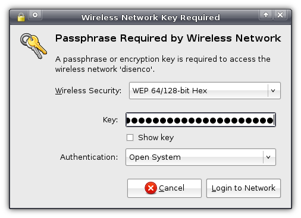The image size is (301, 218).
Task: Click the 'Open System' combo box text
Action: coord(155,157)
